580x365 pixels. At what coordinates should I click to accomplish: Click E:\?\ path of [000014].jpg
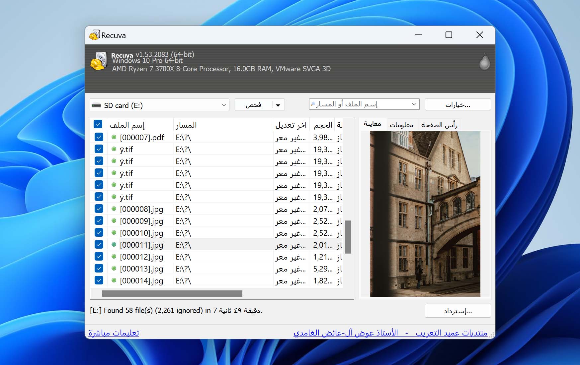click(183, 280)
